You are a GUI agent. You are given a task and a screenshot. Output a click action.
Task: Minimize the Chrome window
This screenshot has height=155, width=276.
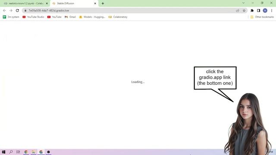pyautogui.click(x=253, y=3)
